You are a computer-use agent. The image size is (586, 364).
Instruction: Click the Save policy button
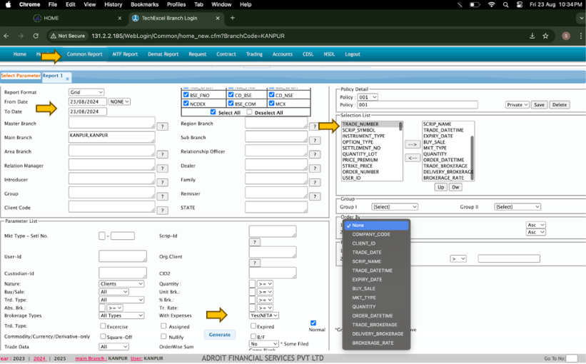point(539,105)
